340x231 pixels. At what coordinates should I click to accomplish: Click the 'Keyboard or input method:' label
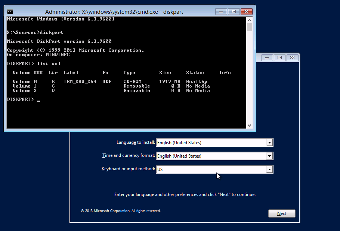pyautogui.click(x=128, y=169)
